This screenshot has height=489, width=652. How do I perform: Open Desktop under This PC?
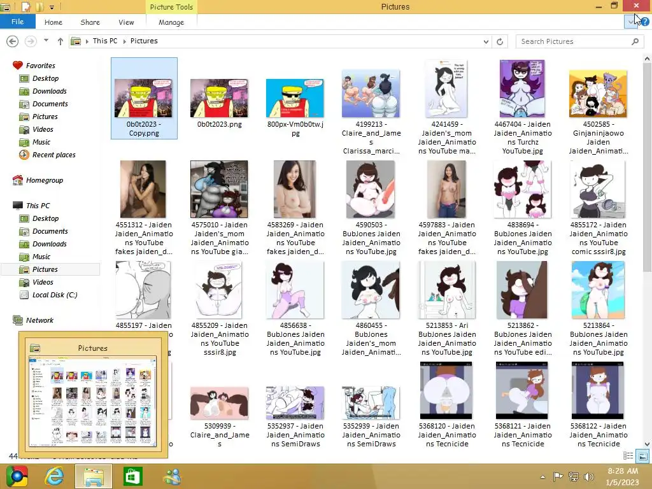coord(45,218)
